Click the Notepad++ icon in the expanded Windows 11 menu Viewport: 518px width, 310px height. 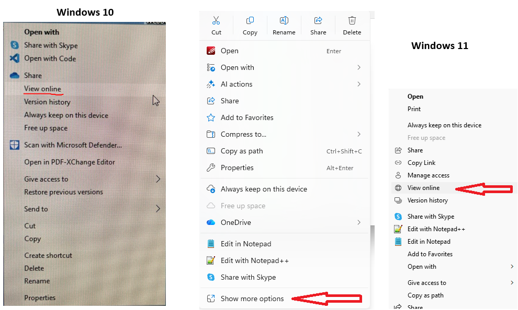click(398, 229)
